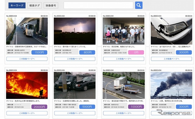
Task: Click the purple 20000円 price button
Action: pos(39,107)
